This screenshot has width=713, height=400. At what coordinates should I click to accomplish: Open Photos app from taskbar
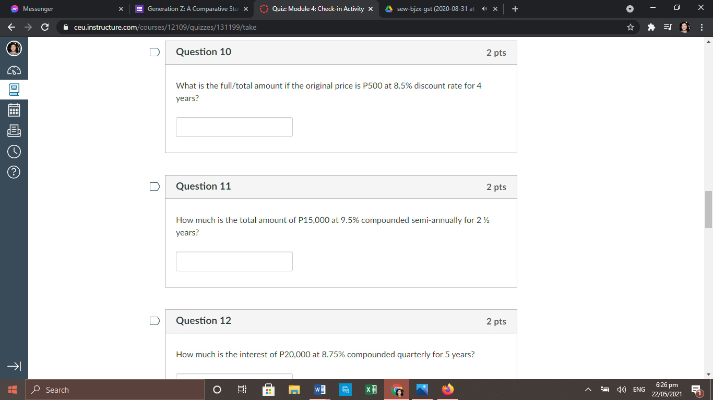(x=422, y=390)
